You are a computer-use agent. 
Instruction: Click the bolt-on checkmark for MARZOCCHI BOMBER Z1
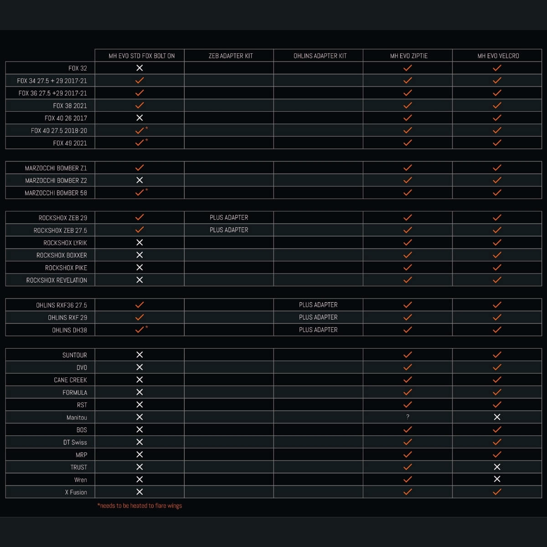(139, 168)
